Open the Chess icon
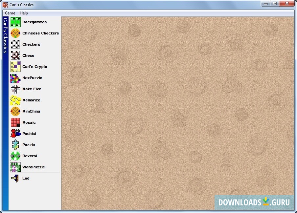297x213 pixels. 15,55
